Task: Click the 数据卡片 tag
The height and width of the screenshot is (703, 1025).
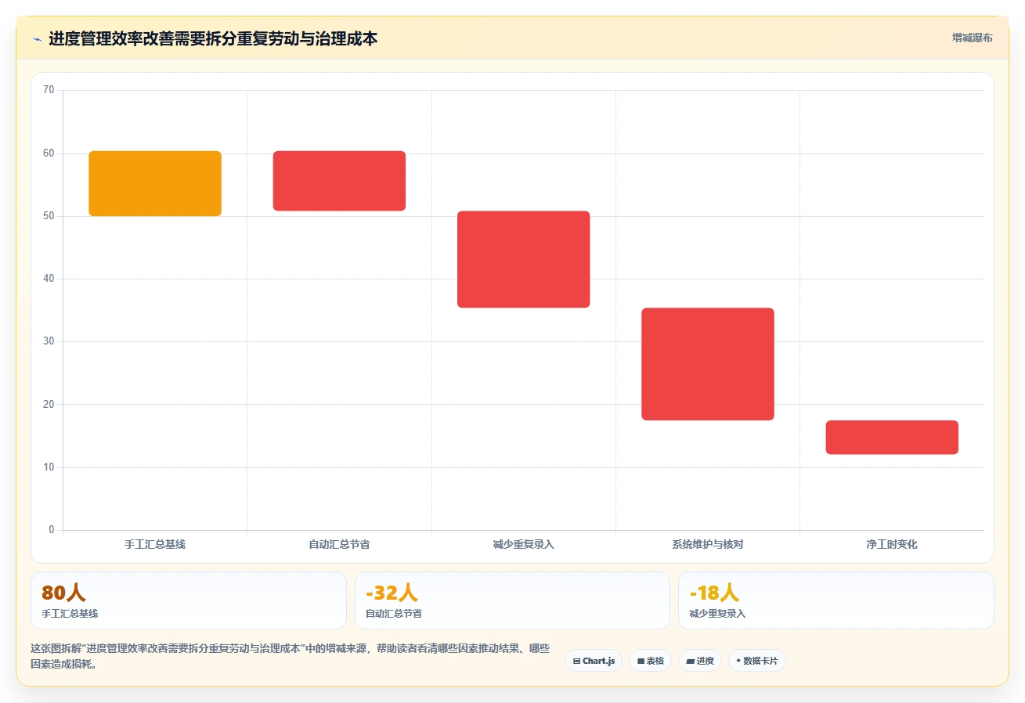Action: click(x=756, y=661)
